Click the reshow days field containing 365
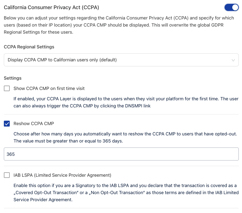Viewport: 242px width, 213px height. [x=121, y=154]
